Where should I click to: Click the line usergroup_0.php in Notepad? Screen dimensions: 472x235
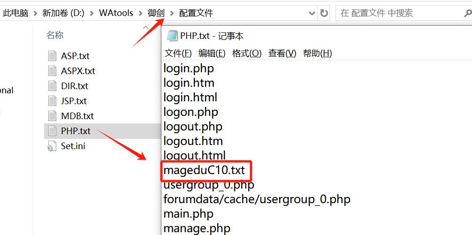pyautogui.click(x=209, y=185)
